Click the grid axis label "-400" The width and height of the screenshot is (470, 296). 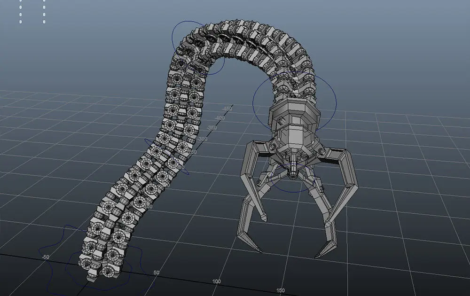219,118
